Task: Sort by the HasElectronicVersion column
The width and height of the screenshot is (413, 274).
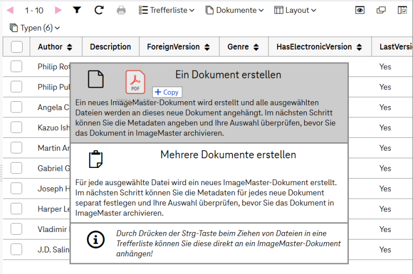Action: (359, 47)
